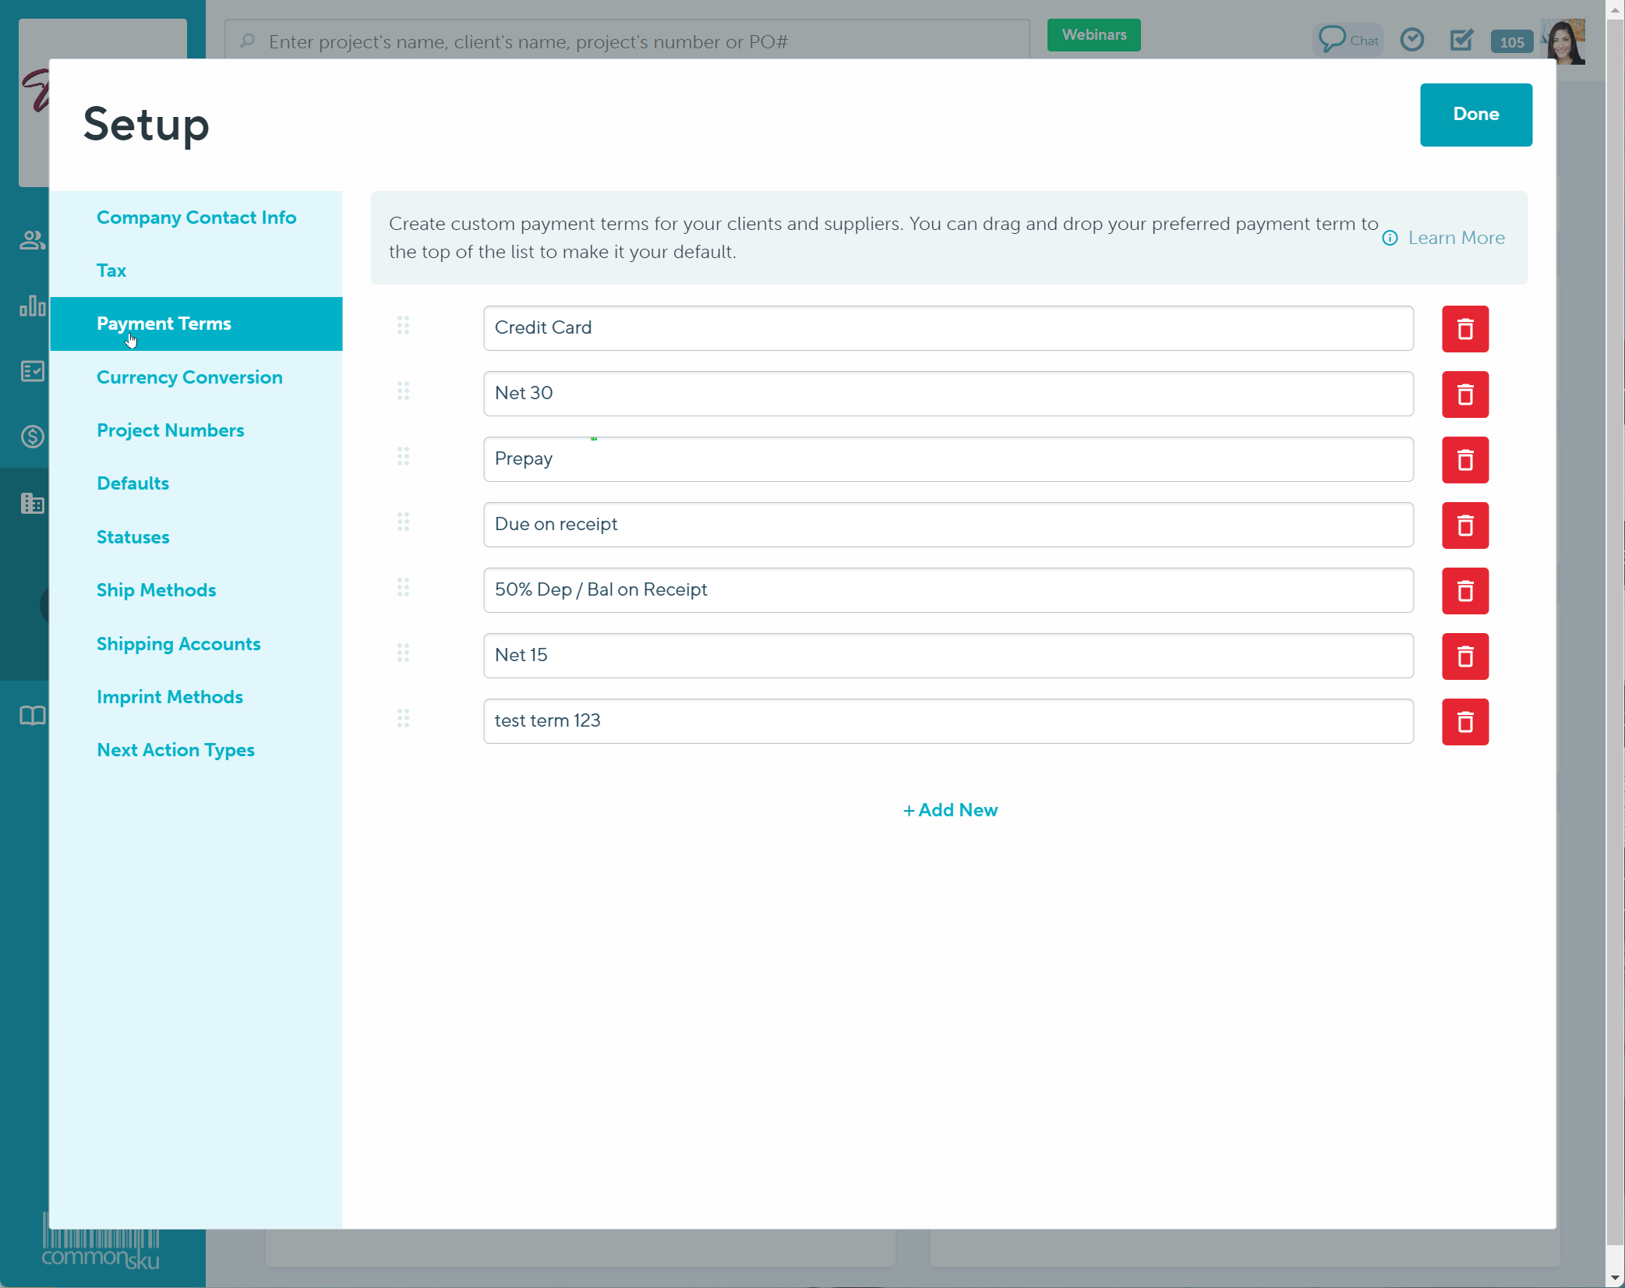Select the company building icon in sidebar
The height and width of the screenshot is (1288, 1625).
click(x=31, y=504)
